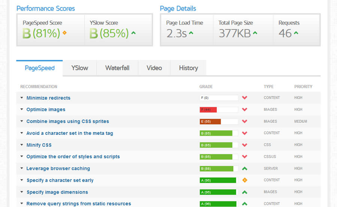The width and height of the screenshot is (337, 207).
Task: Click the PRIORITY column header
Action: (303, 86)
